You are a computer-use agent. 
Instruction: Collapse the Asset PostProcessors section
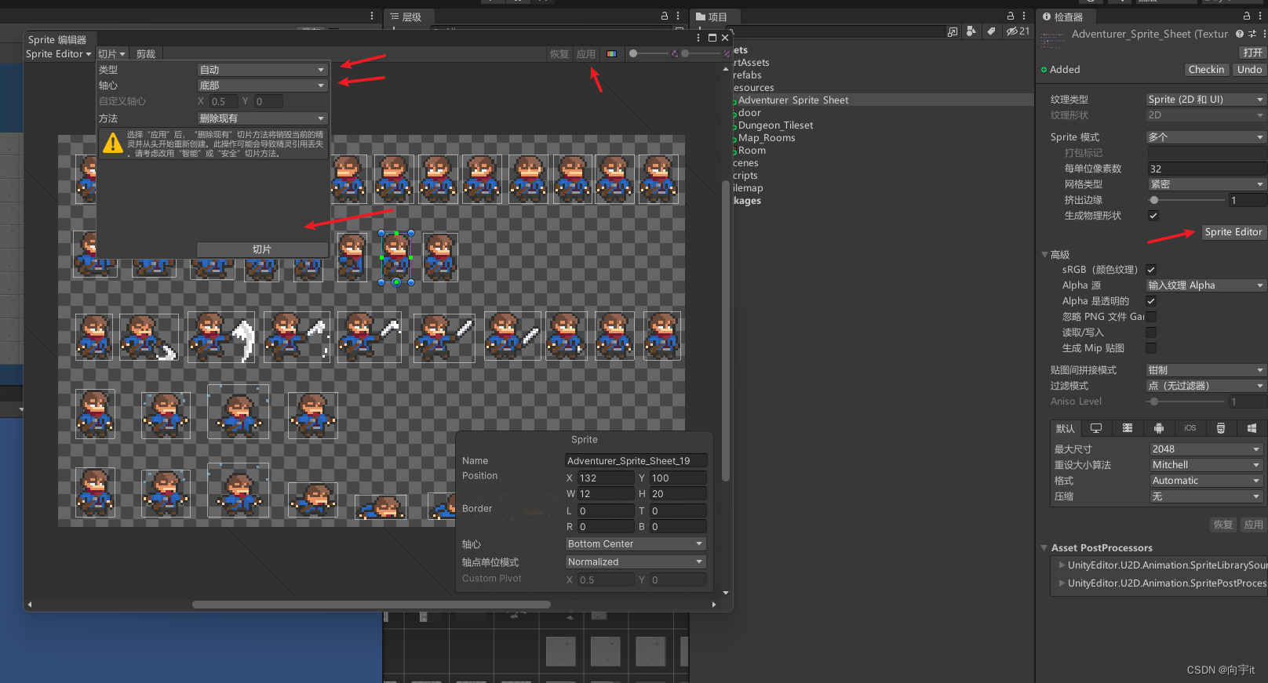1044,548
